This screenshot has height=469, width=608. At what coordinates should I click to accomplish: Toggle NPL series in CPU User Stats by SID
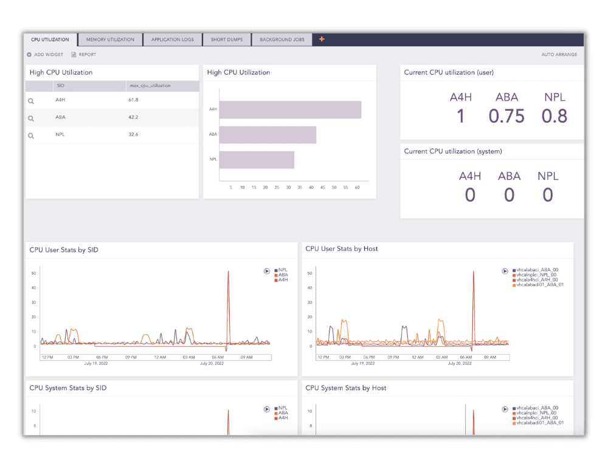(281, 270)
